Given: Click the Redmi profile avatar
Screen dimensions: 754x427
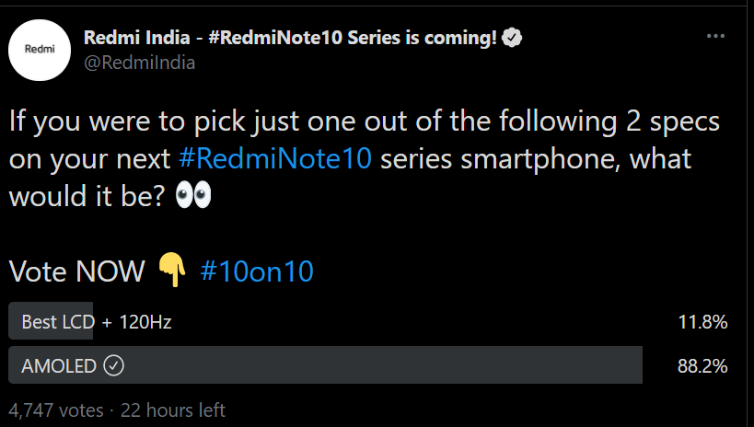Looking at the screenshot, I should pyautogui.click(x=41, y=51).
